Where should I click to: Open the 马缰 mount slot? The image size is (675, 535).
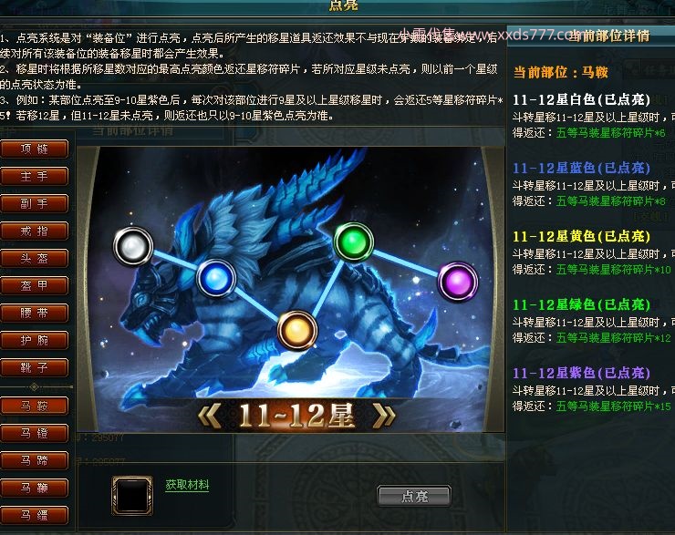tap(35, 515)
